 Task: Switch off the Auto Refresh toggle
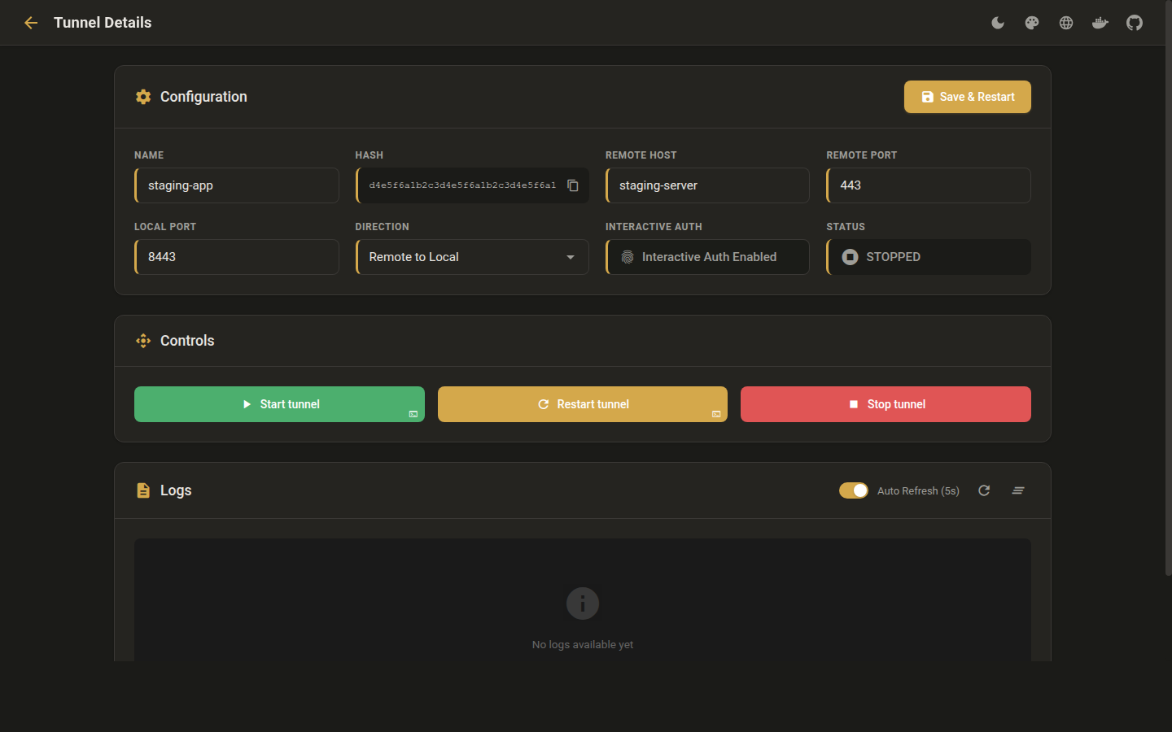tap(854, 490)
